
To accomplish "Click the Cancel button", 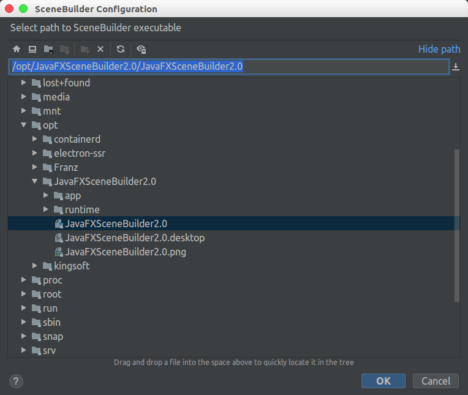I will tap(436, 381).
